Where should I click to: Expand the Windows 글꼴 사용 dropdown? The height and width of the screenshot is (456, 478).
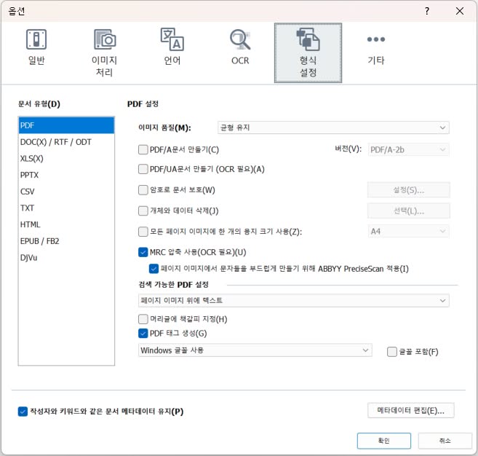[255, 350]
